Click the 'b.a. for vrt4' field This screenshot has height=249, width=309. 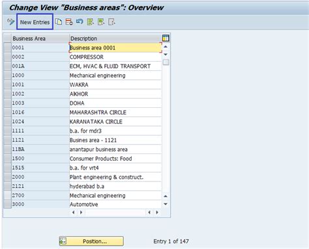(x=115, y=168)
